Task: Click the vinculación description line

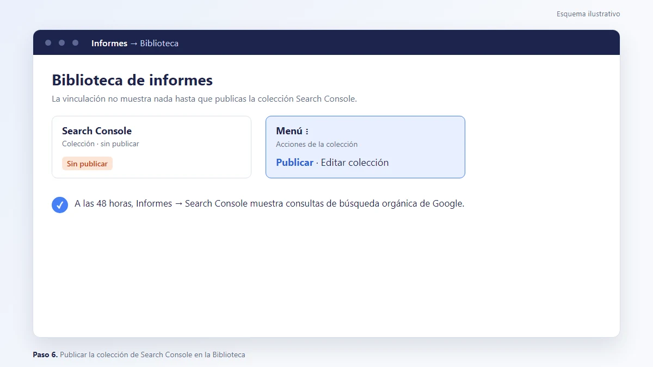Action: point(204,99)
